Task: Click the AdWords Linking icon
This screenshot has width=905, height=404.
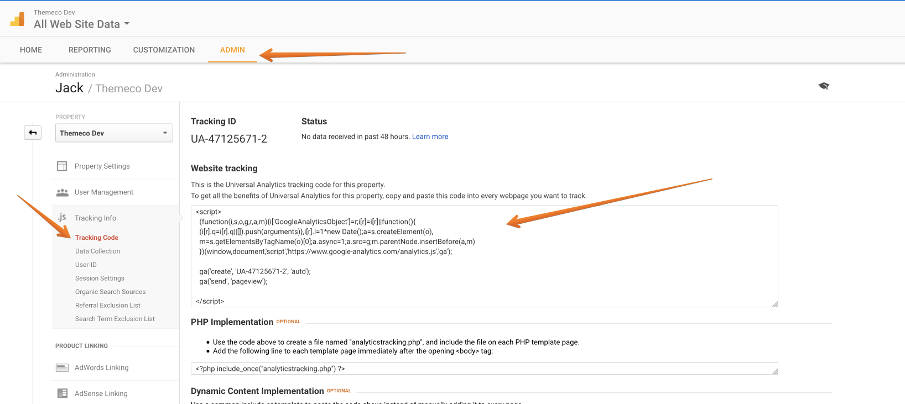Action: 62,368
